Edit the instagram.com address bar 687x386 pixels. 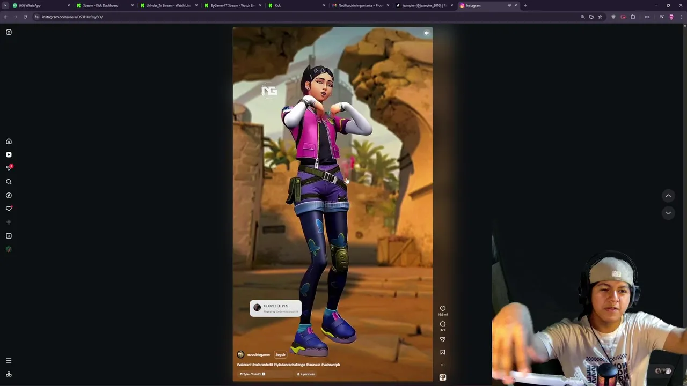click(x=306, y=17)
